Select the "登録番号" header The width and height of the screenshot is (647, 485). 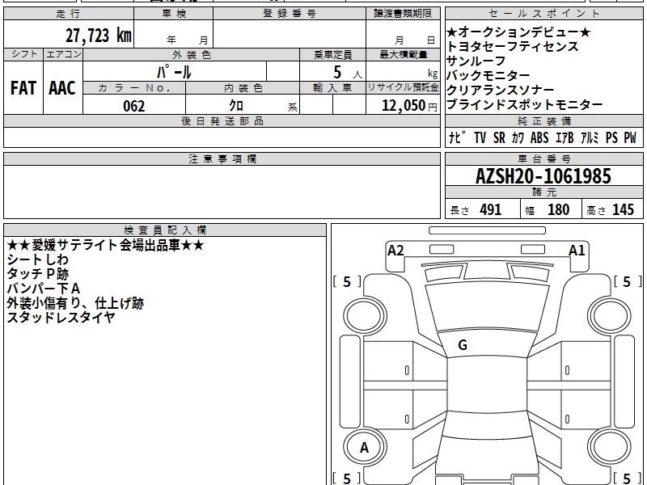point(290,14)
